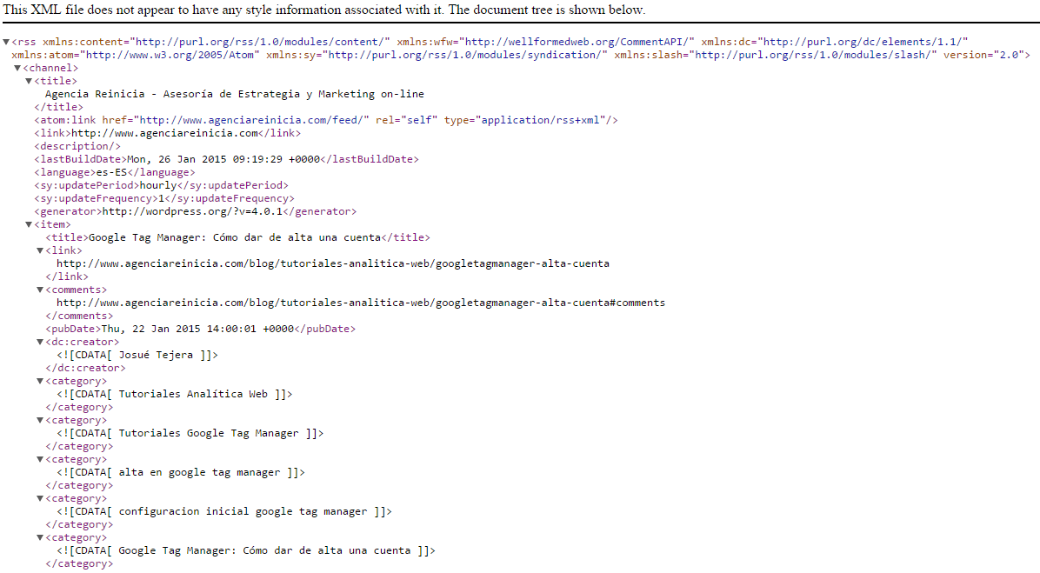Click the es-ES language value
Image resolution: width=1040 pixels, height=573 pixels.
tap(111, 172)
